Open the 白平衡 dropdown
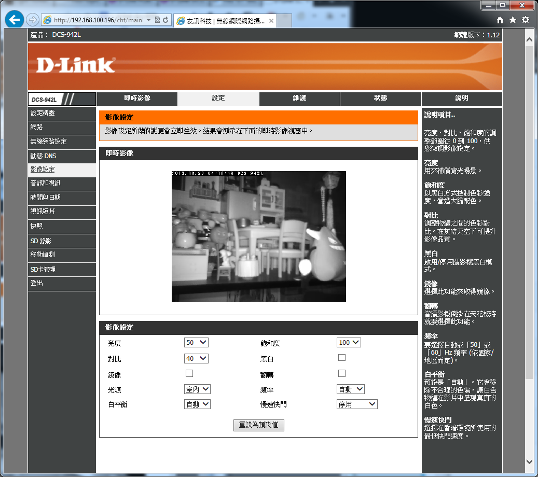The width and height of the screenshot is (538, 477). [197, 404]
